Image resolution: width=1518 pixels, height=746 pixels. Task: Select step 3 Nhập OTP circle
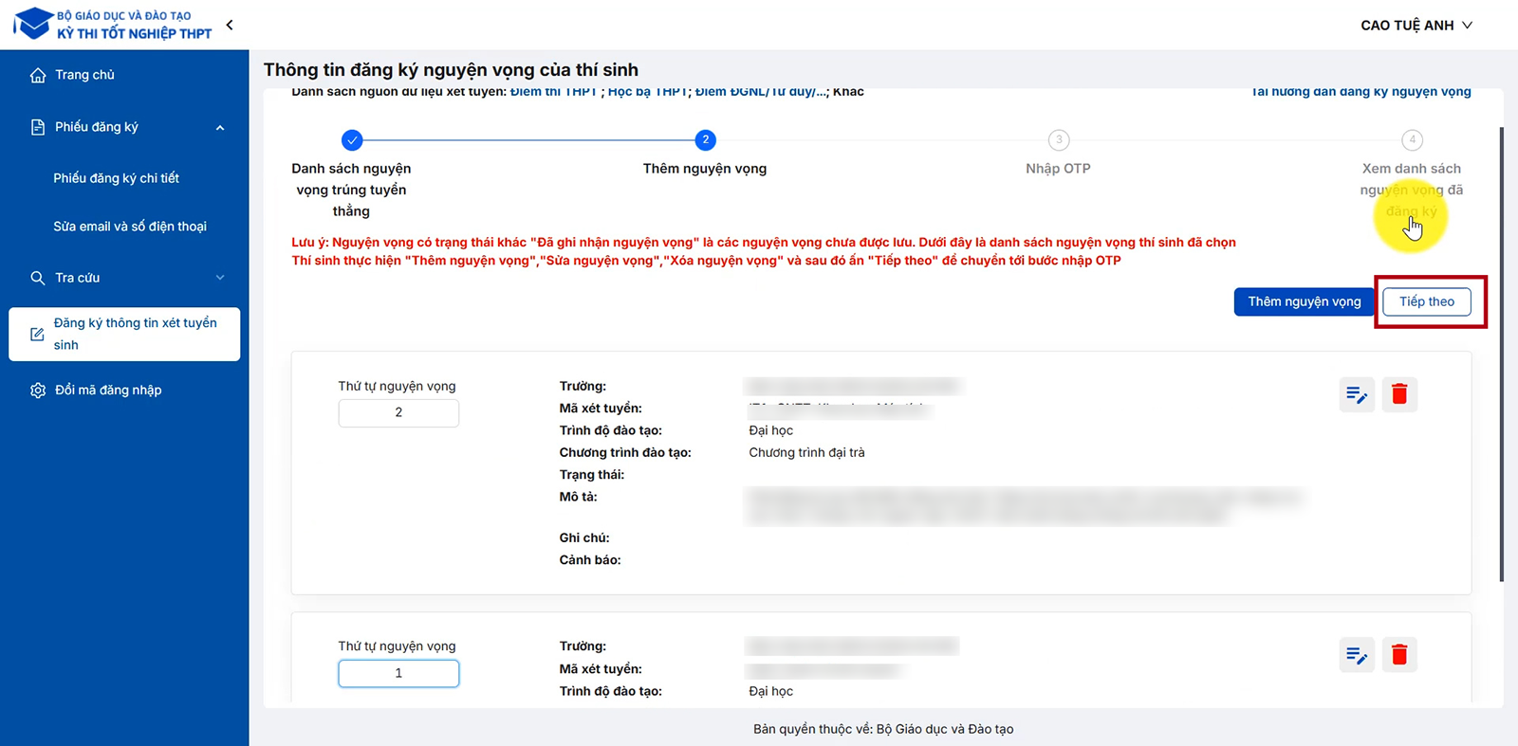[x=1059, y=140]
